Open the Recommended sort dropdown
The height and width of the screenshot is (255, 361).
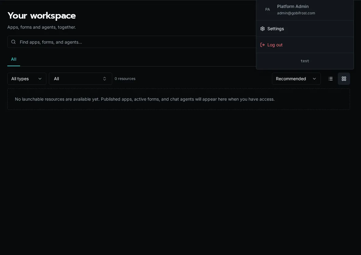coord(296,79)
